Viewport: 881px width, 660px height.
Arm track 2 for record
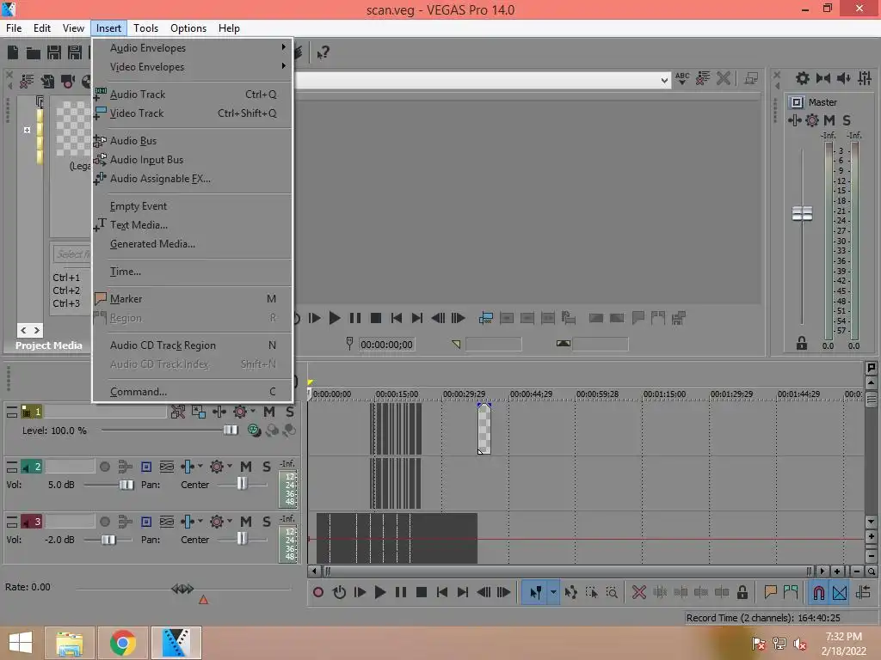[104, 467]
